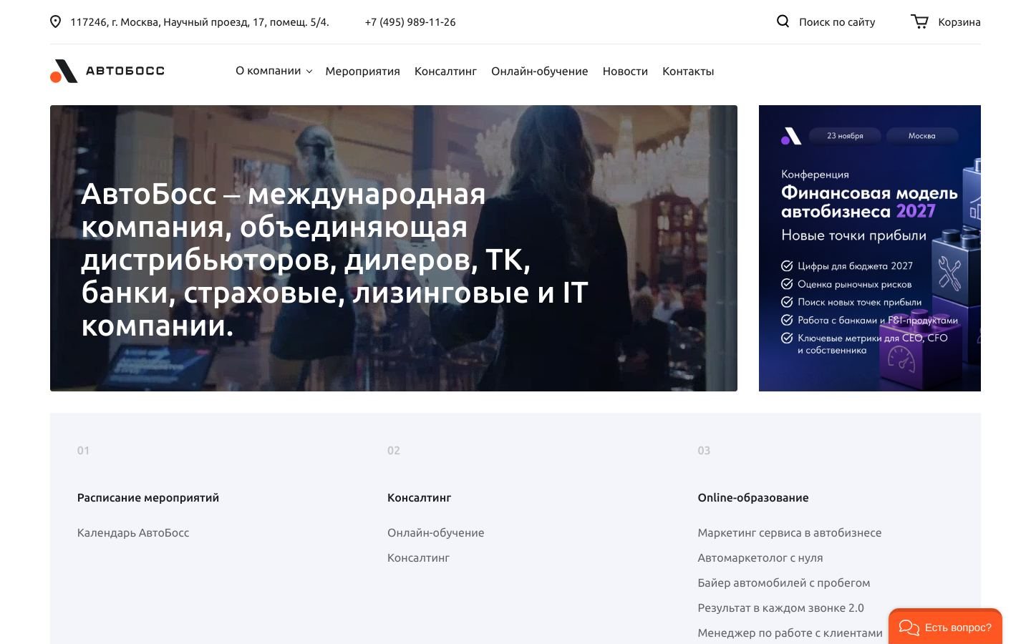Open Байер автомобилей с пробегом course
This screenshot has height=644, width=1031.
tap(784, 582)
